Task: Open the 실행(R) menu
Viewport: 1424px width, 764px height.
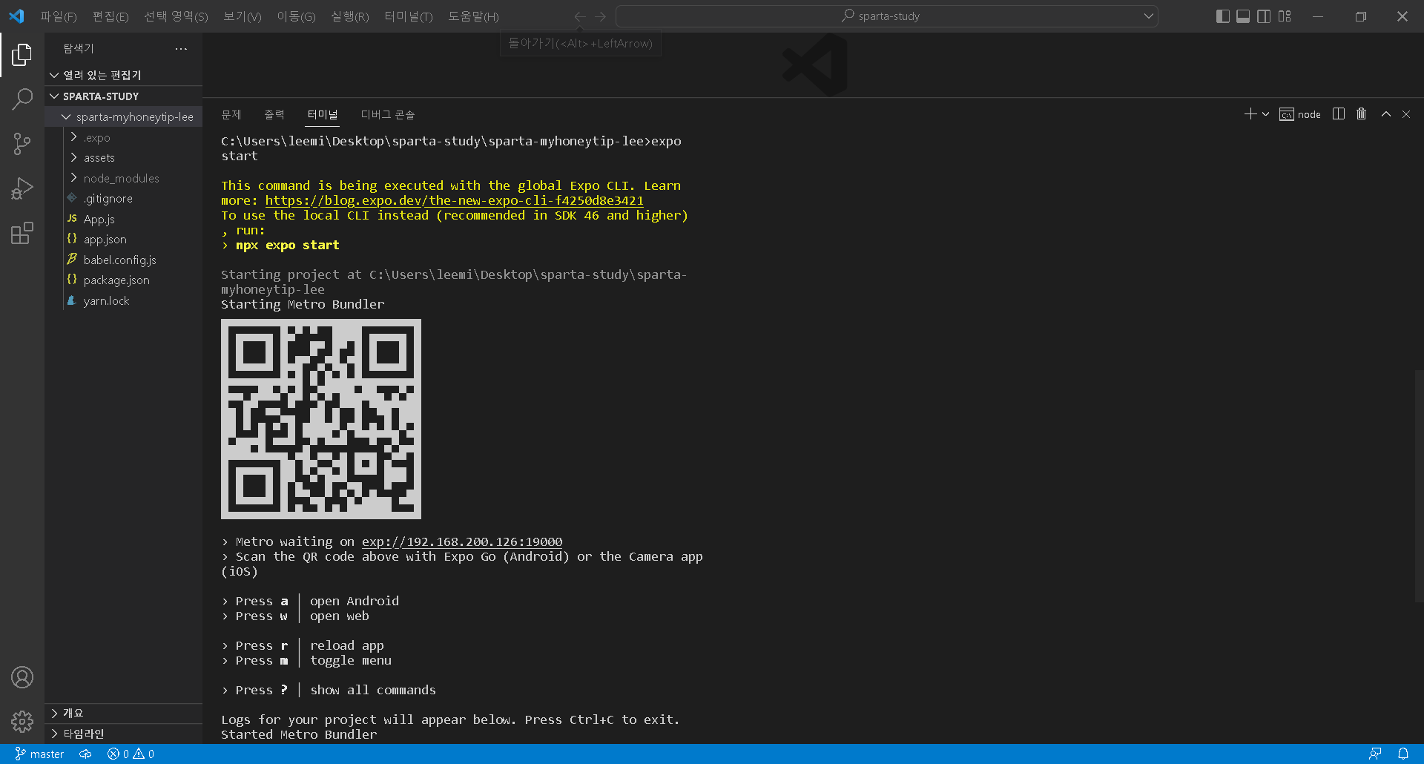Action: click(x=350, y=16)
